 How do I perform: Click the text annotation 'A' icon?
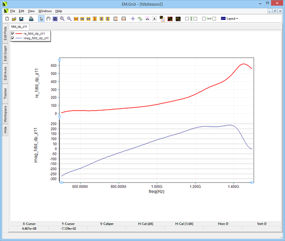coord(154,19)
